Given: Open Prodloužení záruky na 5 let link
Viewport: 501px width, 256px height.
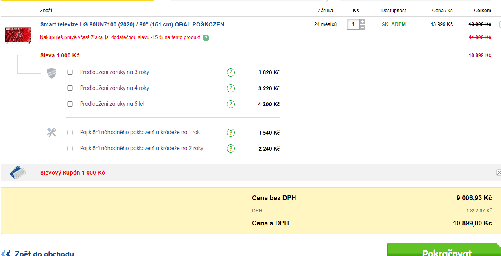Looking at the screenshot, I should pyautogui.click(x=112, y=104).
